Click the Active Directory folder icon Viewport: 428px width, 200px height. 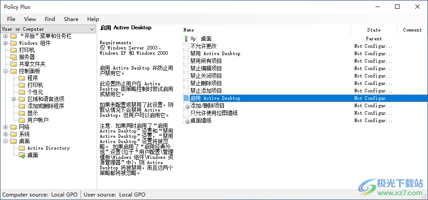click(22, 148)
